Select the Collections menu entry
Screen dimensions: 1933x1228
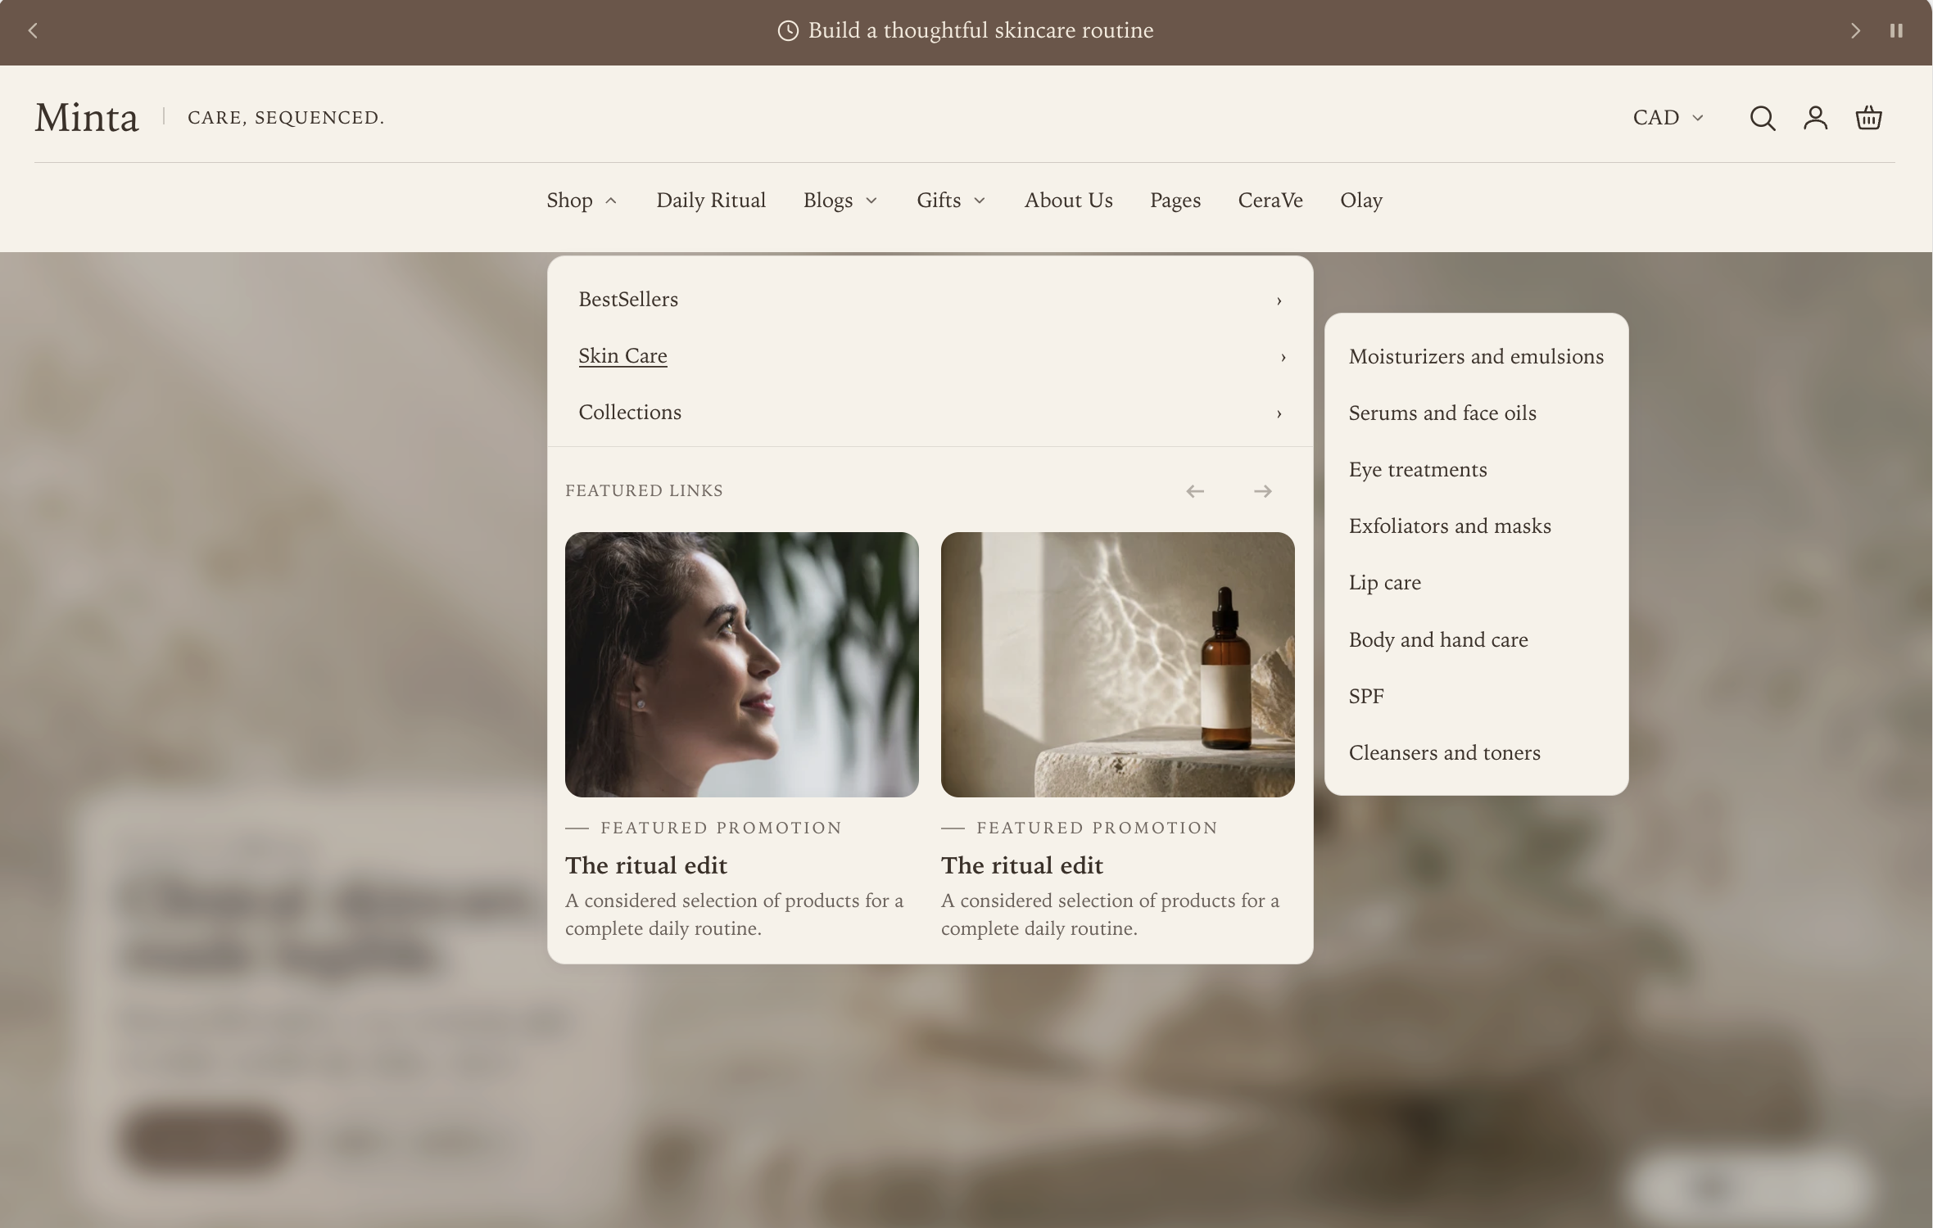coord(630,413)
